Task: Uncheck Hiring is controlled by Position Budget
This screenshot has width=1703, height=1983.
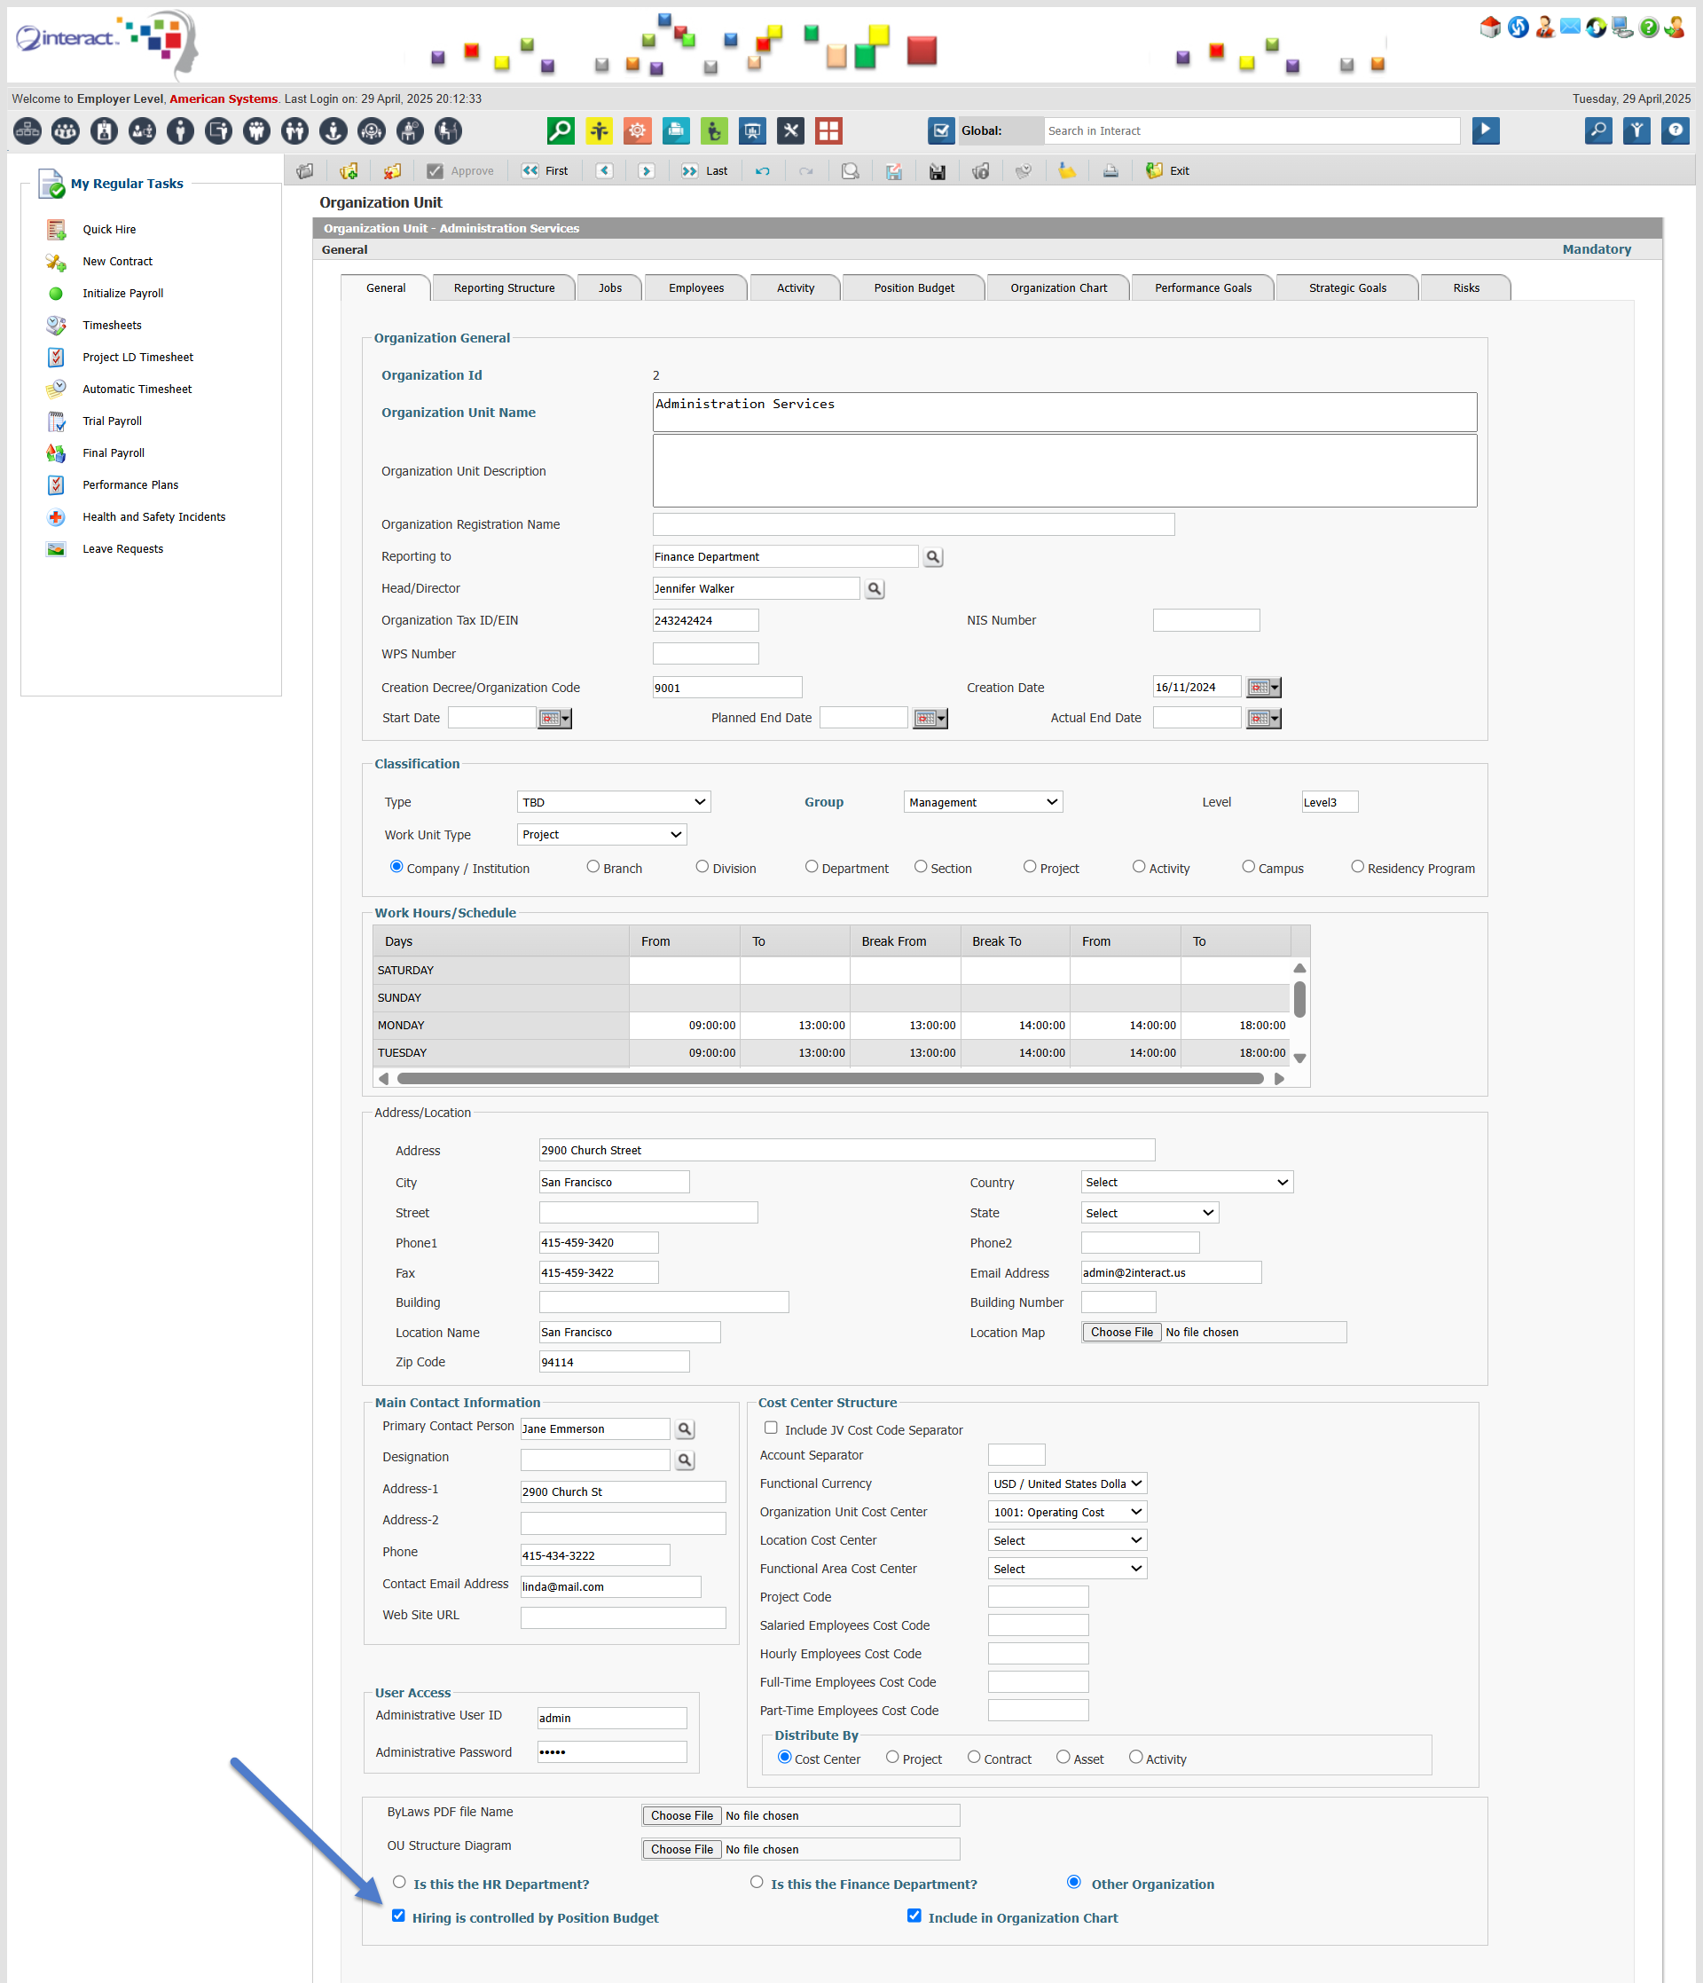Action: click(x=399, y=1916)
